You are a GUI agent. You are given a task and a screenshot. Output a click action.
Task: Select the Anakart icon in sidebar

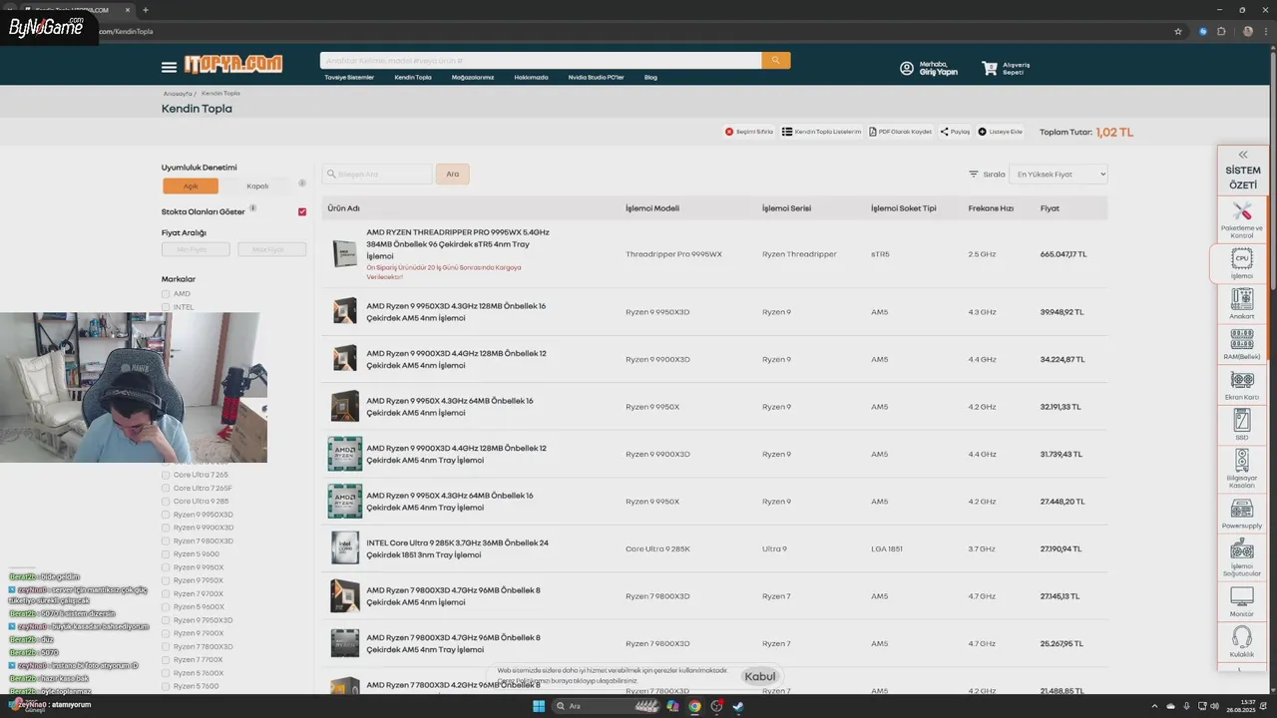[1242, 303]
